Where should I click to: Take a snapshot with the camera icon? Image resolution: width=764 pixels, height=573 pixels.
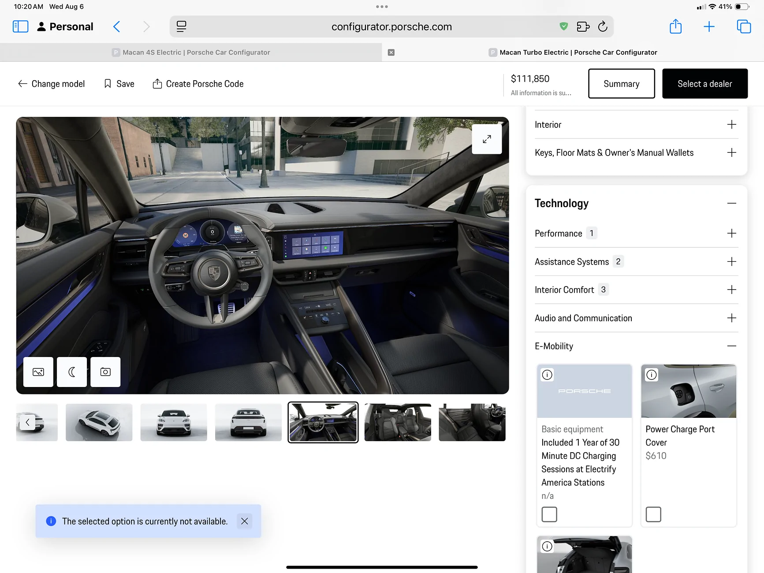pyautogui.click(x=105, y=372)
